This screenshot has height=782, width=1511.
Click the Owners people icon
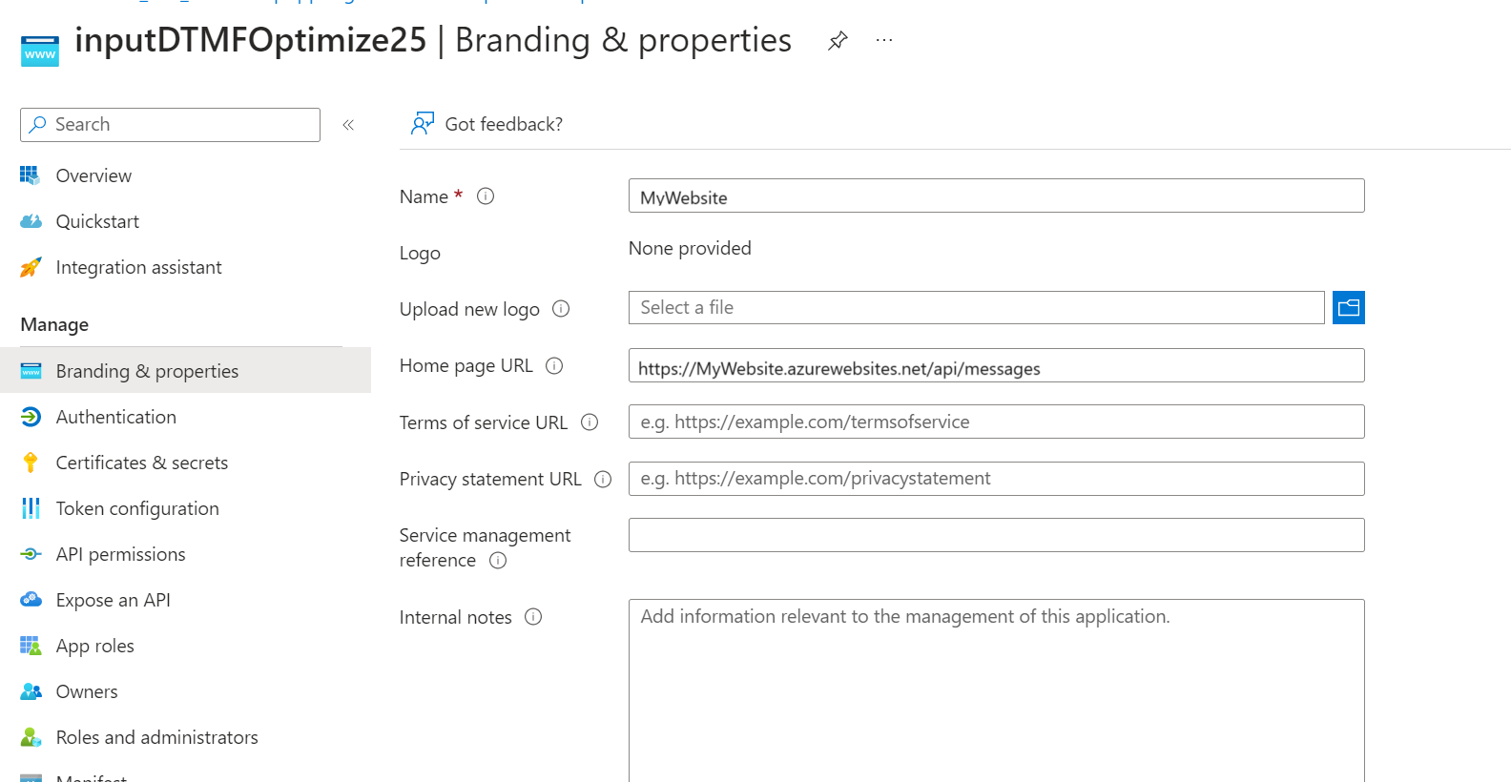[31, 691]
